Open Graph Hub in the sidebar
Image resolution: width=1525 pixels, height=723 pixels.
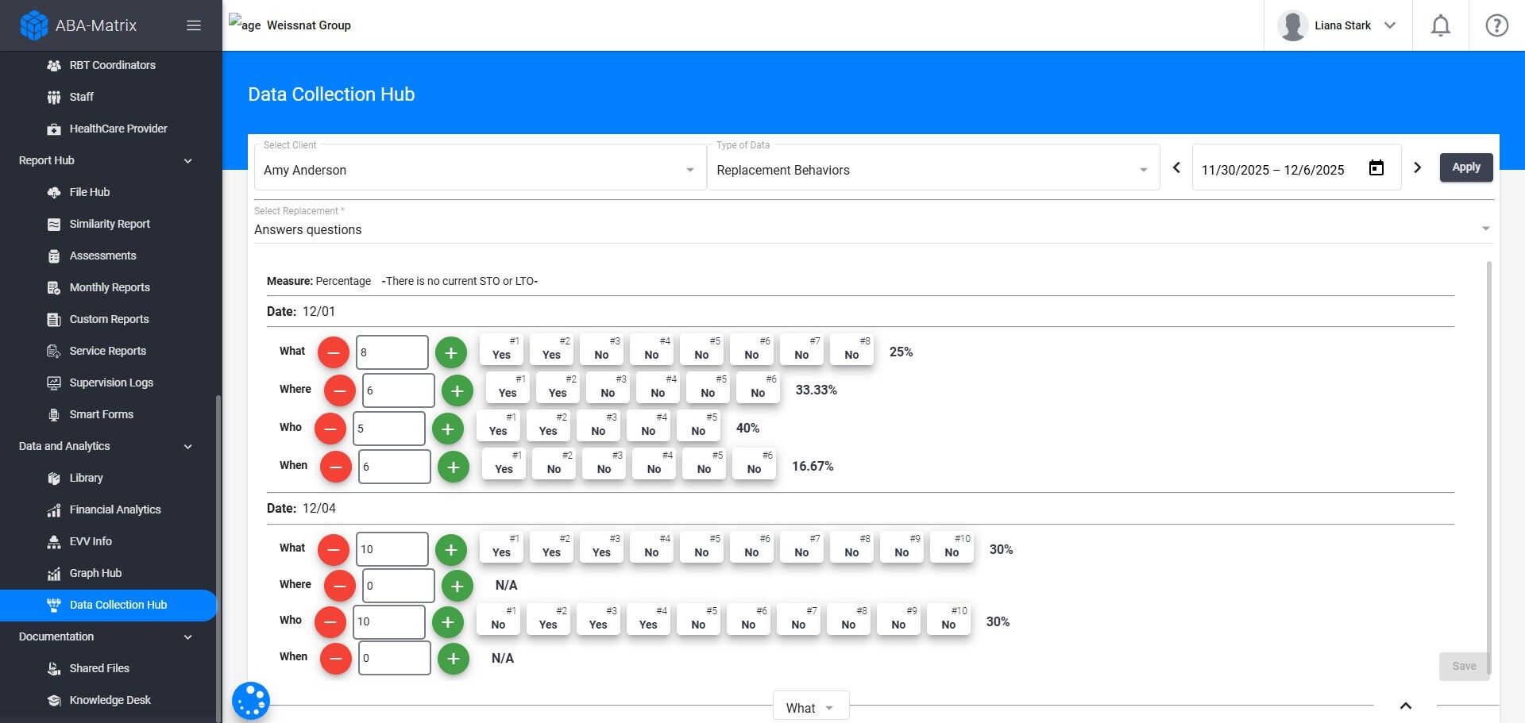click(95, 573)
